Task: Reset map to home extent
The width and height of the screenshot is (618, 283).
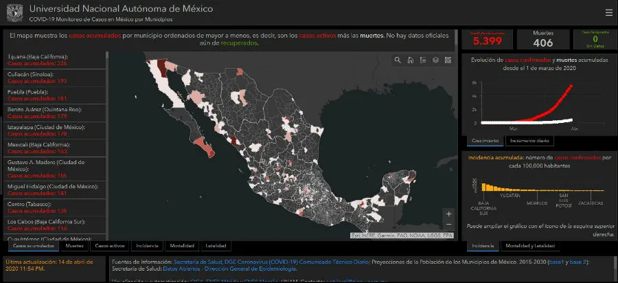Action: pyautogui.click(x=410, y=60)
